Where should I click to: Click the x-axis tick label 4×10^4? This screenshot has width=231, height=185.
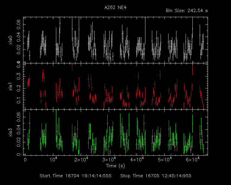[137, 159]
